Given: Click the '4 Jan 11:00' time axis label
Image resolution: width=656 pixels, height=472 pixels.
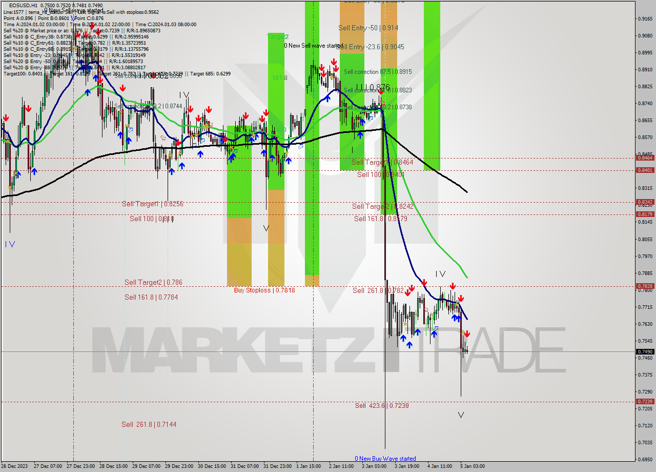Looking at the screenshot, I should coord(440,466).
